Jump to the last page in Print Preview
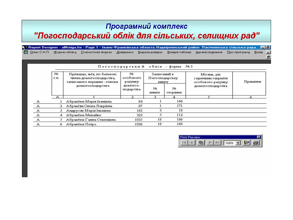Viewport: 293px width, 220px height. coord(217,143)
